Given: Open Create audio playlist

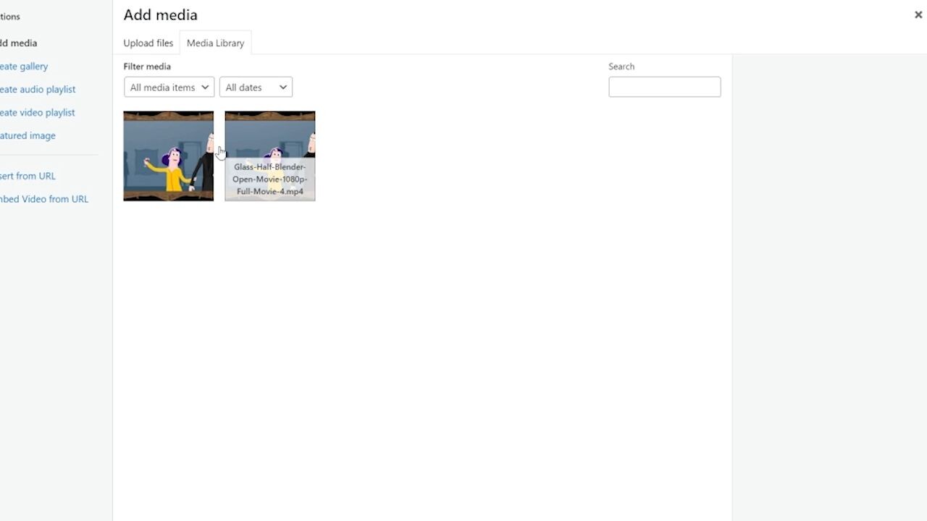Looking at the screenshot, I should point(38,89).
